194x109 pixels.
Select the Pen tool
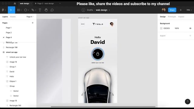point(33,10)
